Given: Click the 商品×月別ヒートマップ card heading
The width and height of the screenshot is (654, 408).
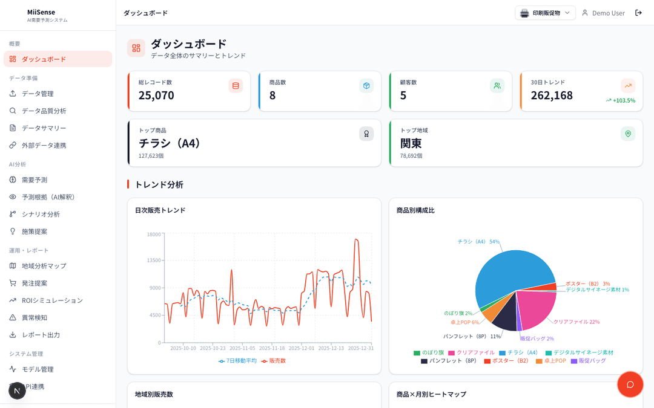Looking at the screenshot, I should tap(431, 394).
